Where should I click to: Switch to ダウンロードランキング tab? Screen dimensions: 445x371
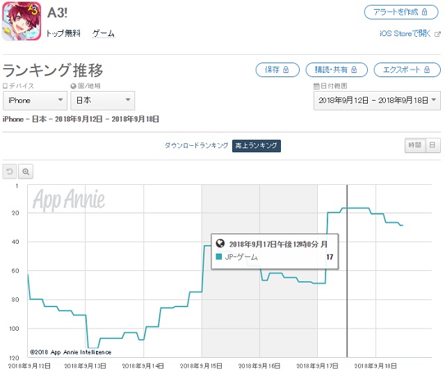pos(196,145)
